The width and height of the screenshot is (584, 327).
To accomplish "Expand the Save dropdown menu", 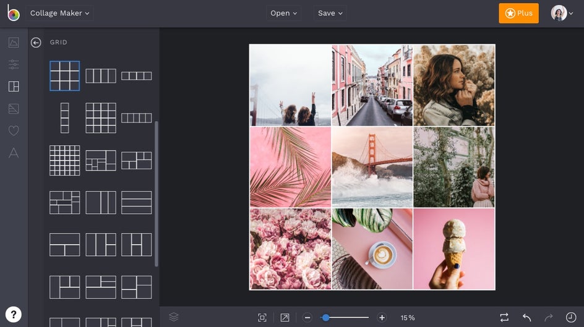I will click(330, 13).
